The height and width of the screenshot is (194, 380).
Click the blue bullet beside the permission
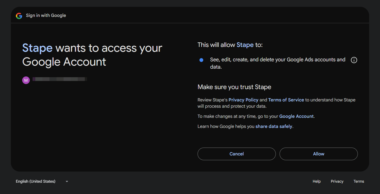click(201, 60)
